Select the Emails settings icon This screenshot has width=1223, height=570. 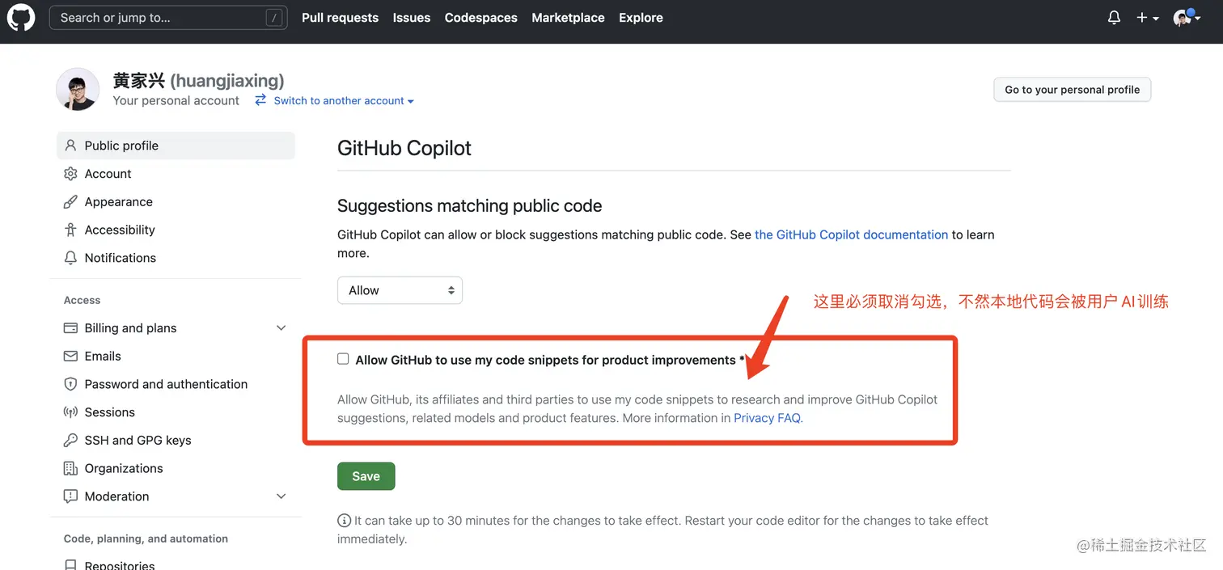72,356
